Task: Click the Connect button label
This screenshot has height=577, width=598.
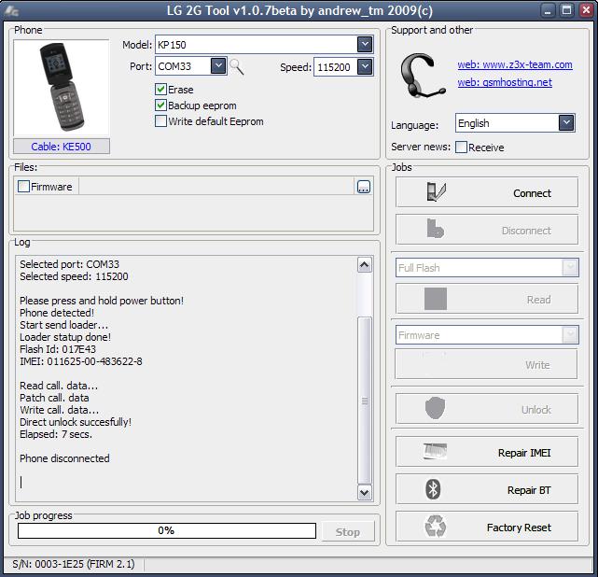Action: pyautogui.click(x=532, y=193)
